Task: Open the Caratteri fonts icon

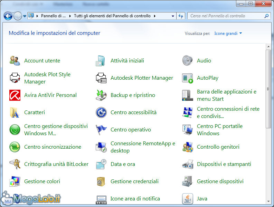Action: [15, 112]
